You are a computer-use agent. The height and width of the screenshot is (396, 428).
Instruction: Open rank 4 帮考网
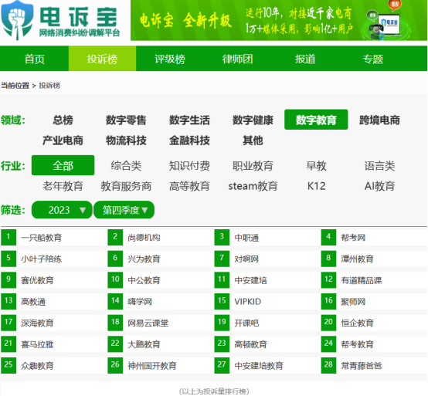353,238
